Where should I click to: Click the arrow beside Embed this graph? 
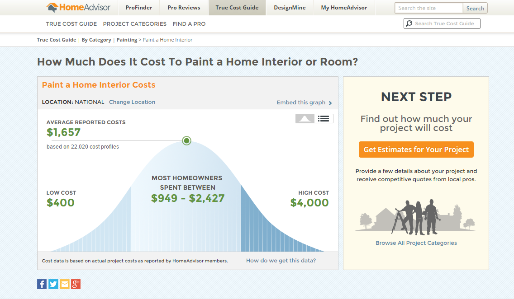click(330, 103)
